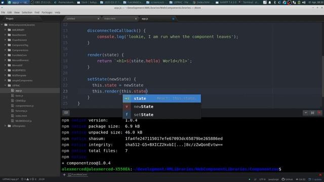Switch to the untitled editor tab
The height and width of the screenshot is (182, 324).
click(x=82, y=19)
